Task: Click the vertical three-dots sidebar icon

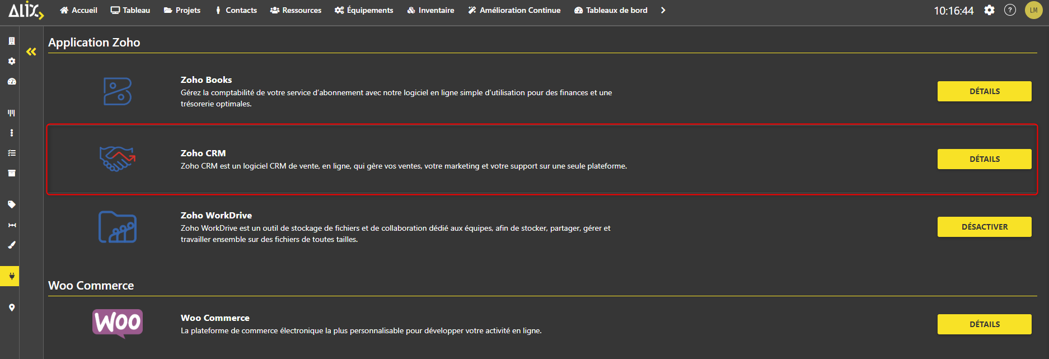Action: coord(11,133)
